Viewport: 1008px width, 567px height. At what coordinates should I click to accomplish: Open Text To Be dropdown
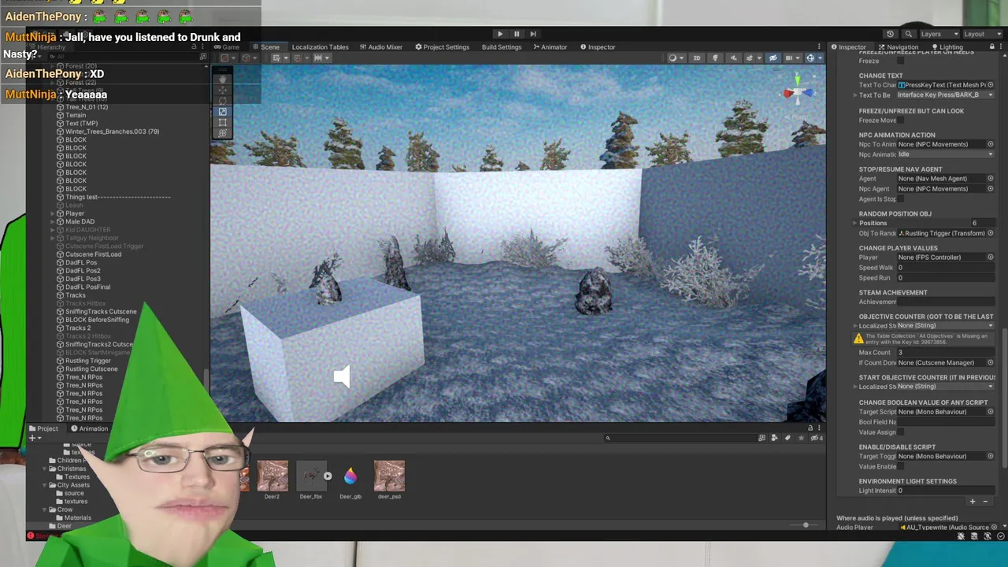[945, 95]
